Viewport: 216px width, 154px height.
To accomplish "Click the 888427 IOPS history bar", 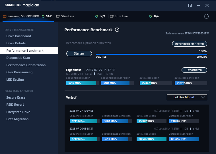I will 151,139.
